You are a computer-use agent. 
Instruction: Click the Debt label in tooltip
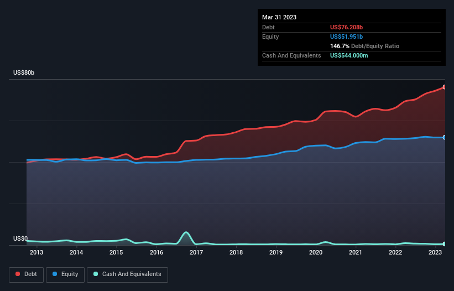coord(268,27)
